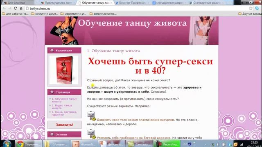Open the Skype extension icon in toolbar
Image resolution: width=262 pixels, height=147 pixels.
[257, 8]
